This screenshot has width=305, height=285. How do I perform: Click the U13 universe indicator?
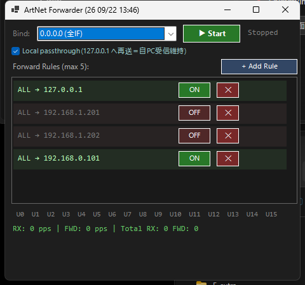pos(233,215)
